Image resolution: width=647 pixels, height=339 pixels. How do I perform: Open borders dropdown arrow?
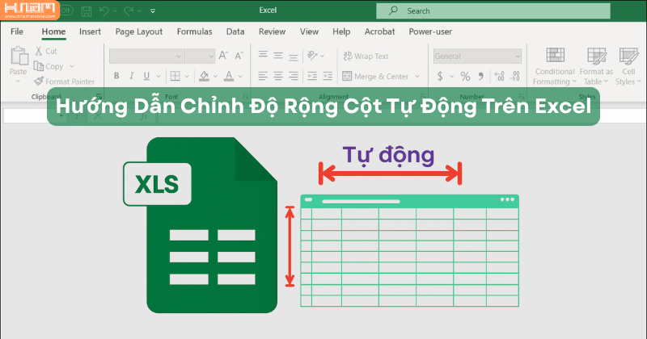click(x=187, y=76)
